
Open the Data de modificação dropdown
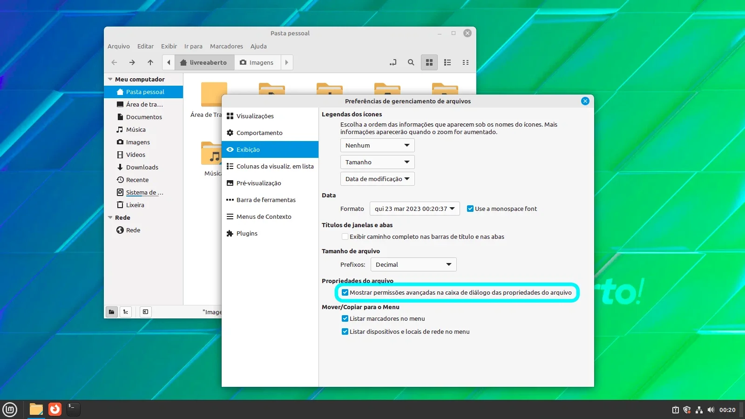point(377,179)
